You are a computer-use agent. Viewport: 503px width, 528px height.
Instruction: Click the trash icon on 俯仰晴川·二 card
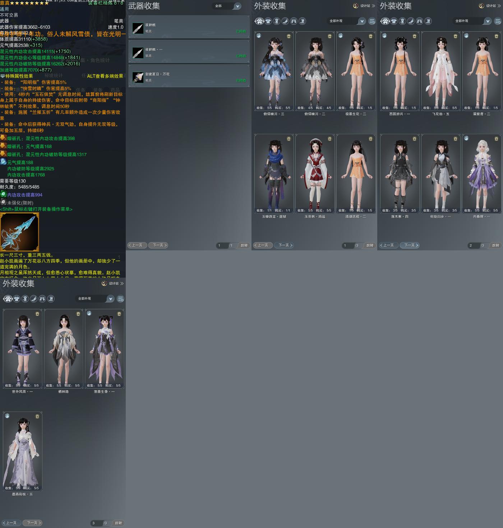330,36
